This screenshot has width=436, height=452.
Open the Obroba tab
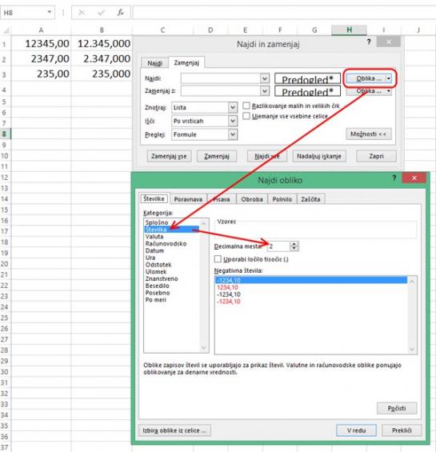click(252, 199)
